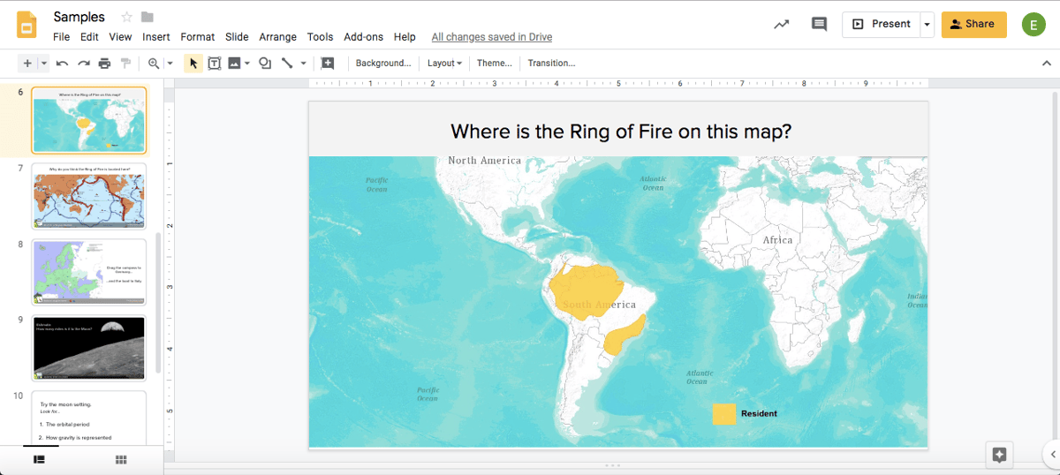Open the new slide layout dropdown arrow
Viewport: 1060px width, 475px height.
point(43,64)
